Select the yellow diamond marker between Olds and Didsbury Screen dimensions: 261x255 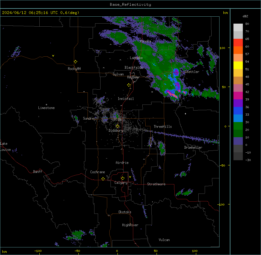tap(117, 126)
